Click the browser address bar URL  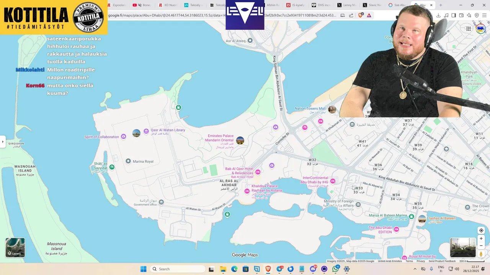(x=222, y=15)
